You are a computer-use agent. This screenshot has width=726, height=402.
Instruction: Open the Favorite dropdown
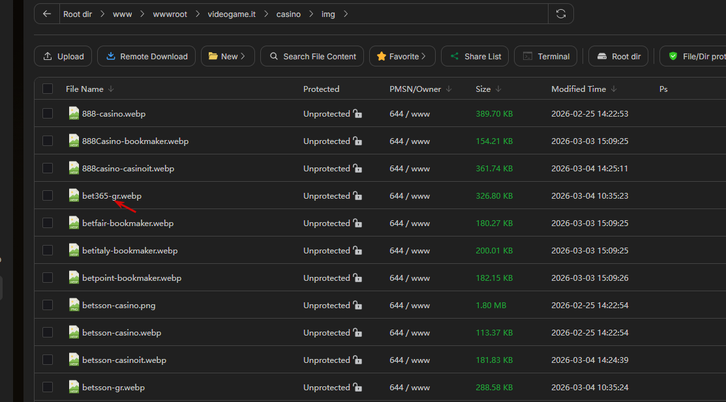click(x=402, y=57)
